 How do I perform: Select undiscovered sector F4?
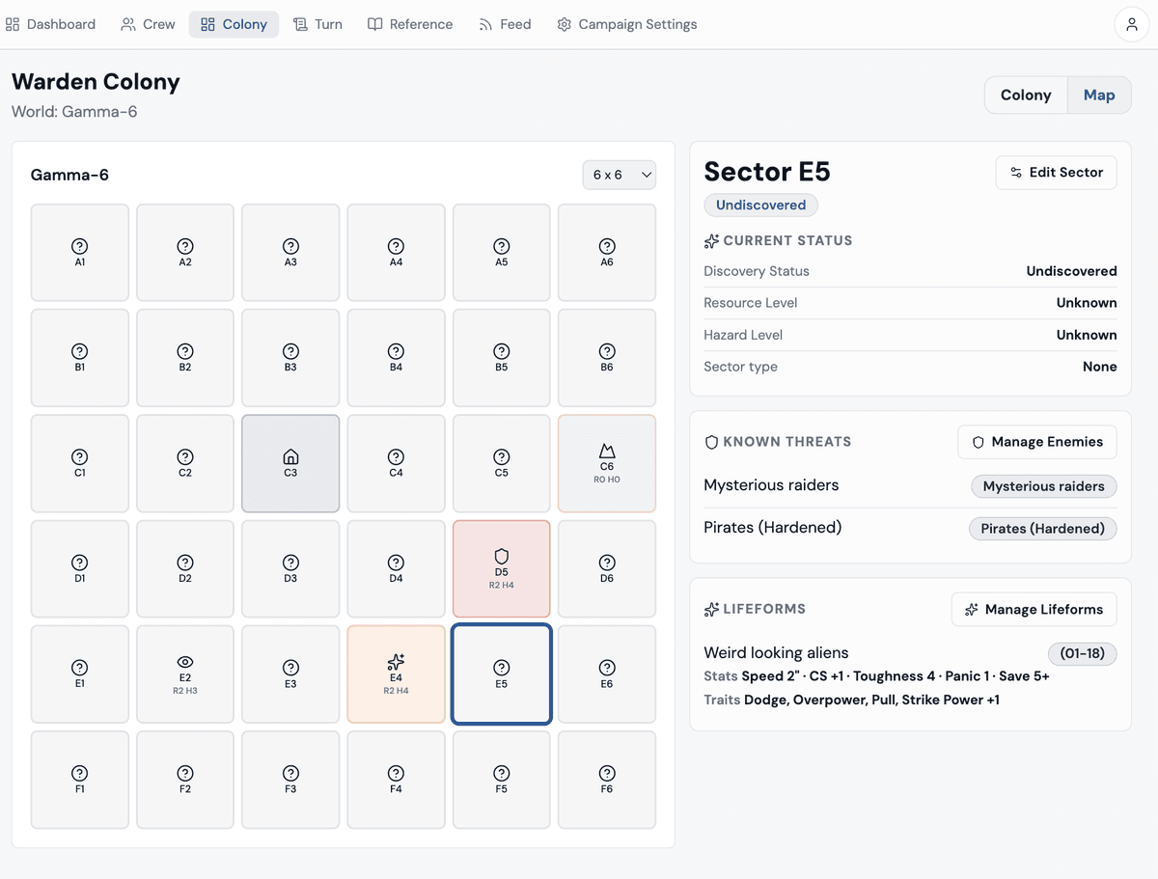tap(396, 780)
